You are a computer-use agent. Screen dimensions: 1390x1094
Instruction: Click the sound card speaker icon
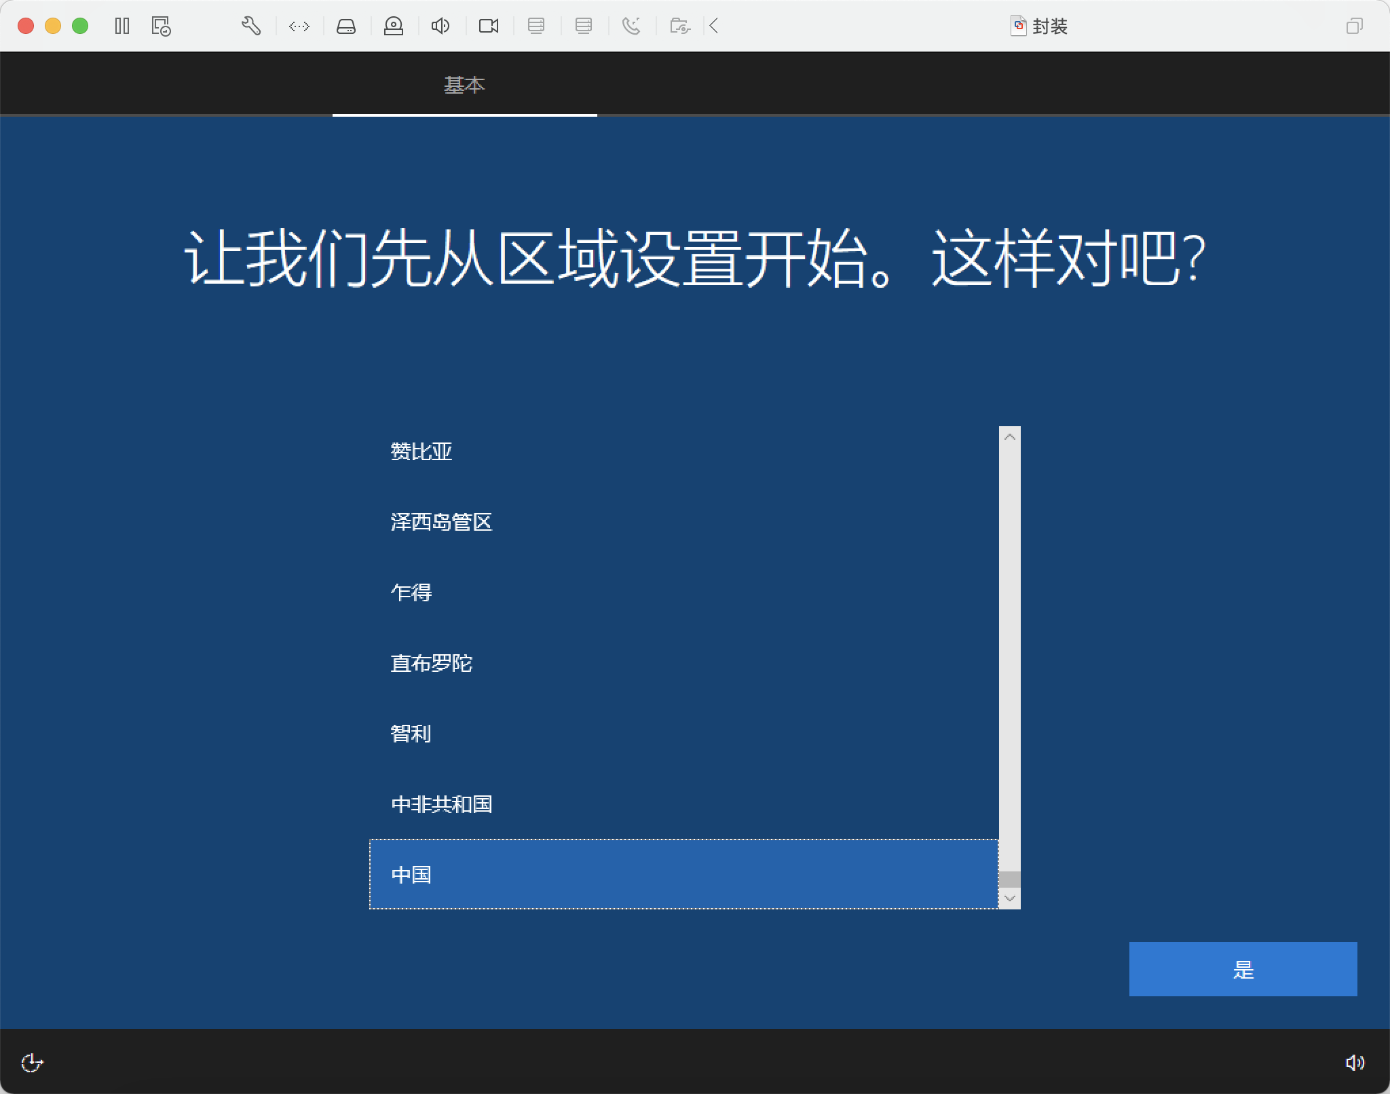point(440,26)
